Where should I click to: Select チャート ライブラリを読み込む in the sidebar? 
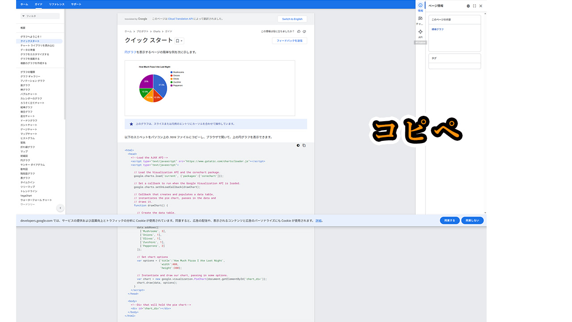point(38,45)
